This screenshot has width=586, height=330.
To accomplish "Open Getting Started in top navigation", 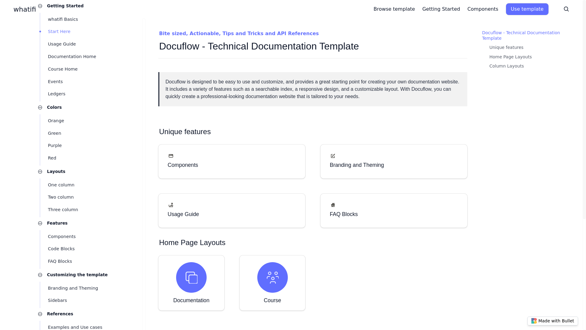I will pos(441,9).
